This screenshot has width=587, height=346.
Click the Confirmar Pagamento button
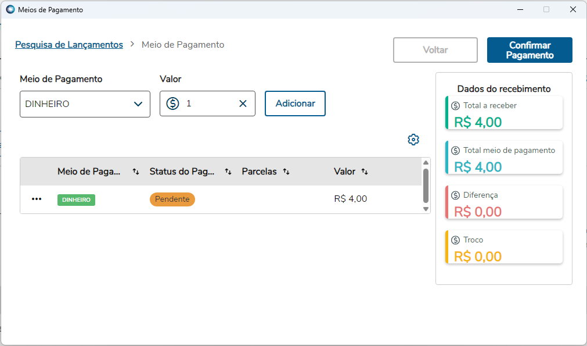[x=530, y=50]
